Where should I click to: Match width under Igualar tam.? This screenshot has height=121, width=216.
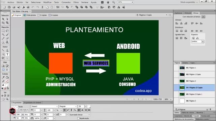pyautogui.click(x=177, y=38)
